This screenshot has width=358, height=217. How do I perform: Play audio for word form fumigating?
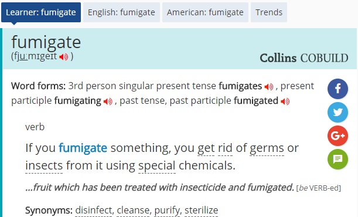[108, 101]
